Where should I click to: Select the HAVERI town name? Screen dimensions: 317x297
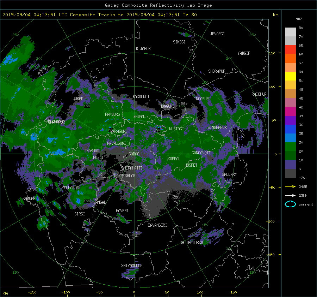coord(122,211)
